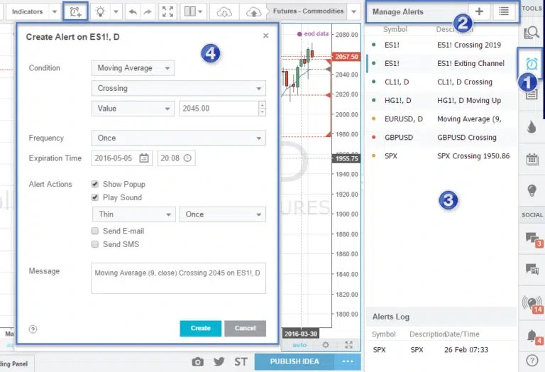Take chart snapshot with camera icon
The width and height of the screenshot is (545, 372).
pos(198,362)
